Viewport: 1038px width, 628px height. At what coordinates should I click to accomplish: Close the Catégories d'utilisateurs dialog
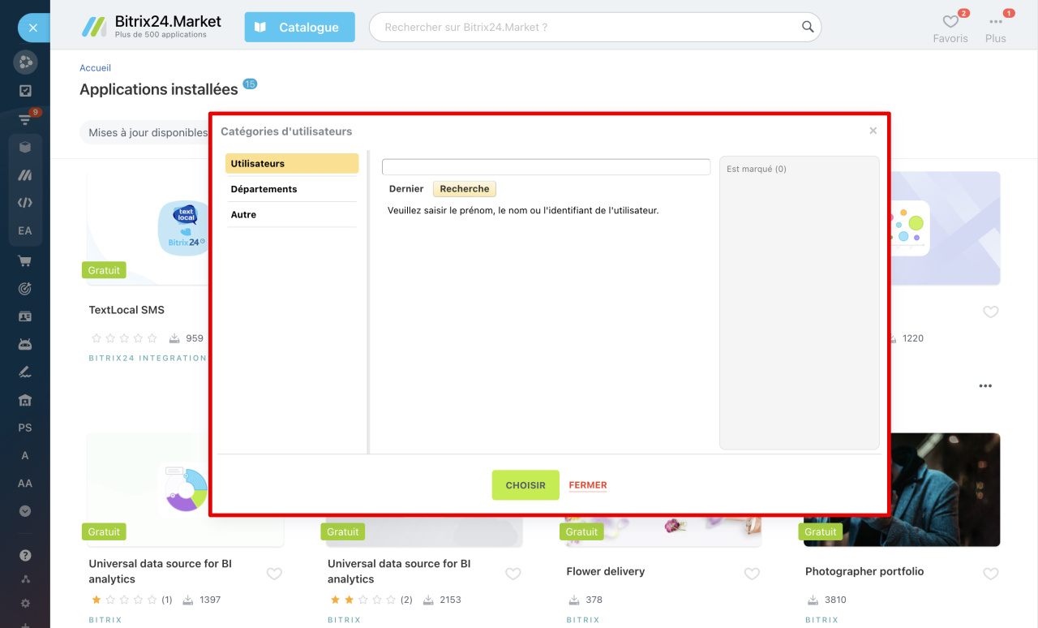pos(873,131)
